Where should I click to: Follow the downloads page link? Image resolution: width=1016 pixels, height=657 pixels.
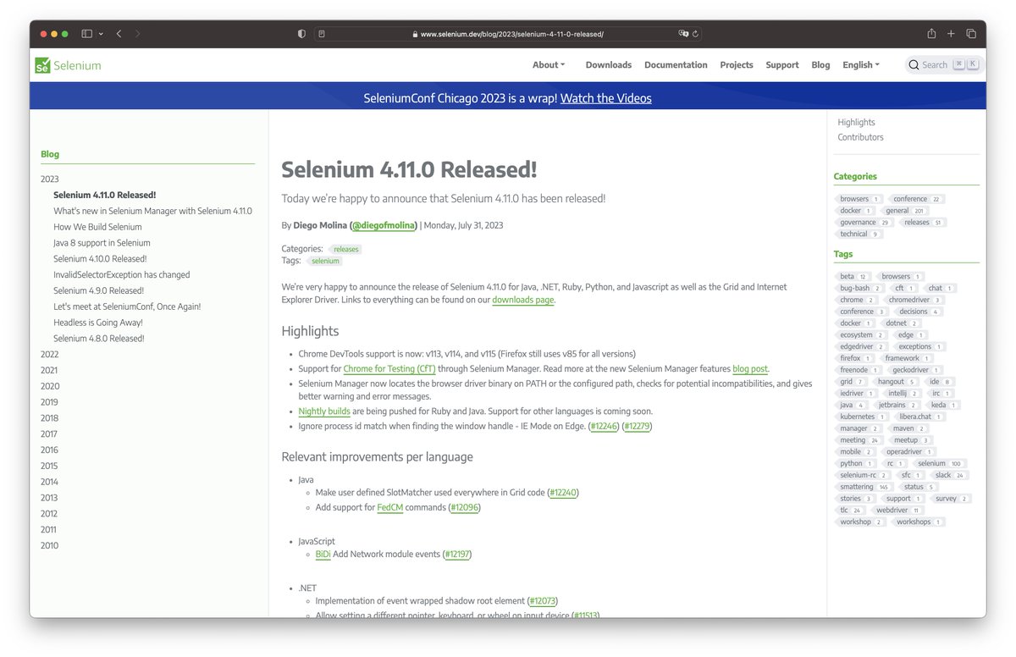[522, 299]
